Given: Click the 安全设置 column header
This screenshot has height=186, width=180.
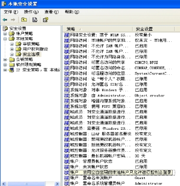Looking at the screenshot, I should [154, 29].
